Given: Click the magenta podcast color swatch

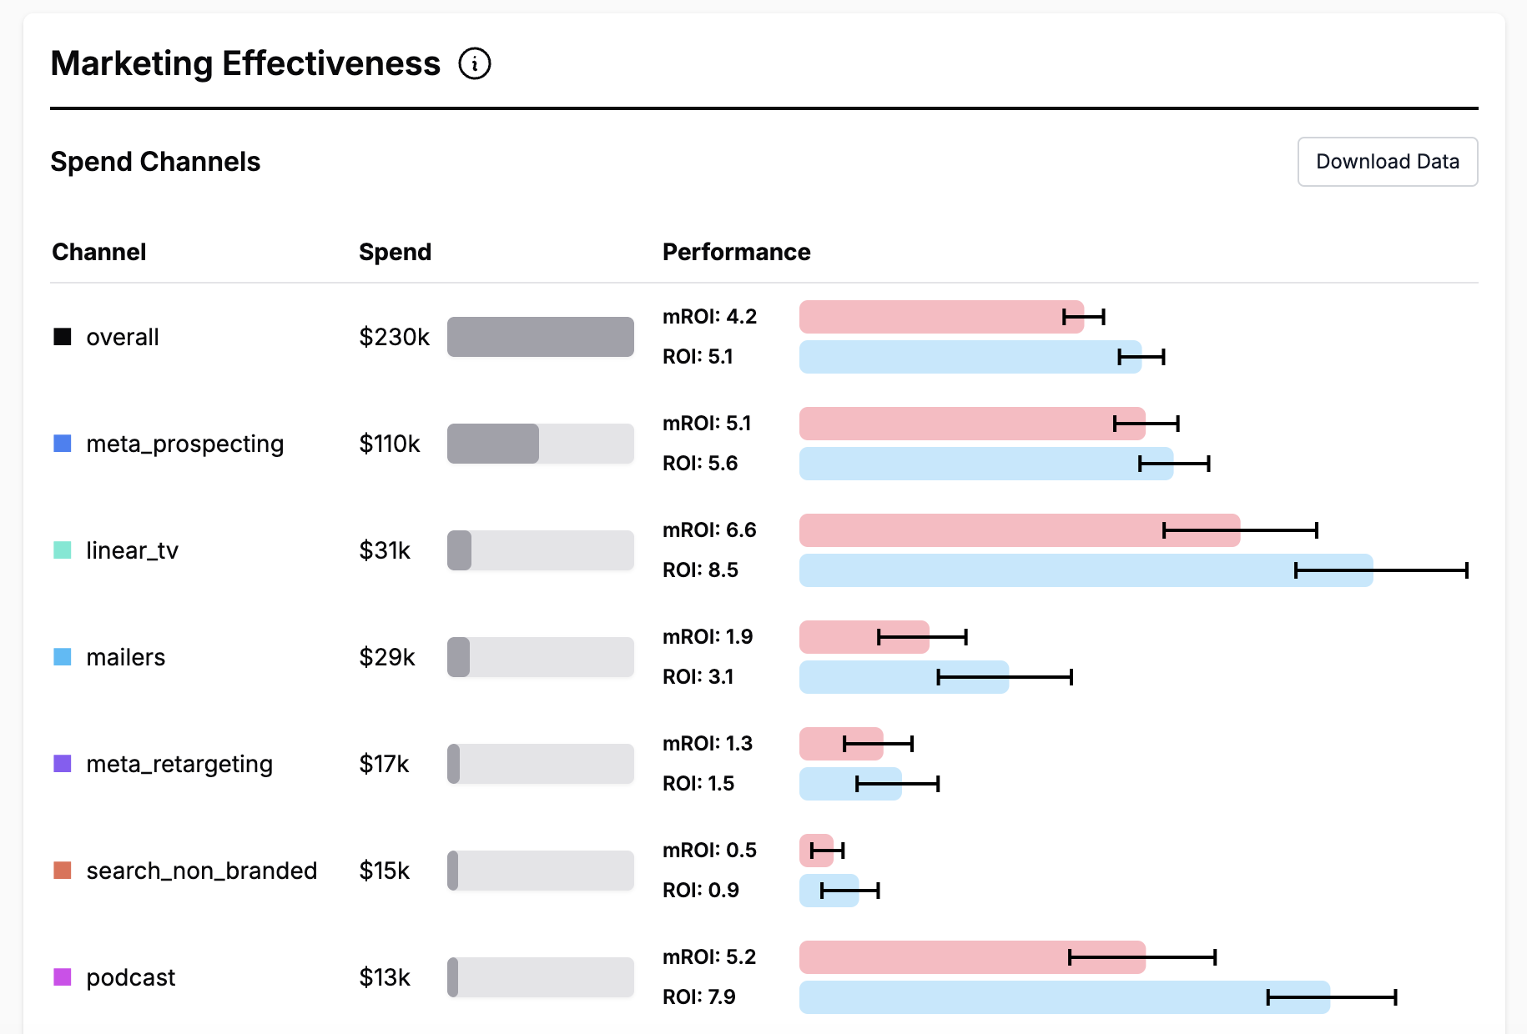Looking at the screenshot, I should coord(63,977).
